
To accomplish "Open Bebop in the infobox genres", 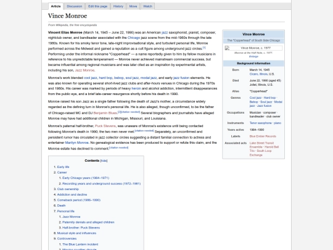I will pyautogui.click(x=253, y=102).
